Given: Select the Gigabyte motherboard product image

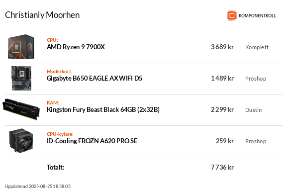Looking at the screenshot, I should (x=21, y=78).
